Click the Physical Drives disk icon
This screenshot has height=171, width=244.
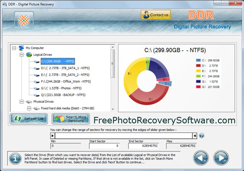coord(29,101)
